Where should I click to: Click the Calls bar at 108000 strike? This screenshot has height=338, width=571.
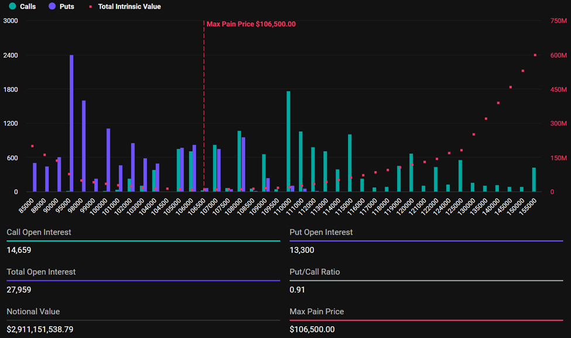pyautogui.click(x=239, y=161)
